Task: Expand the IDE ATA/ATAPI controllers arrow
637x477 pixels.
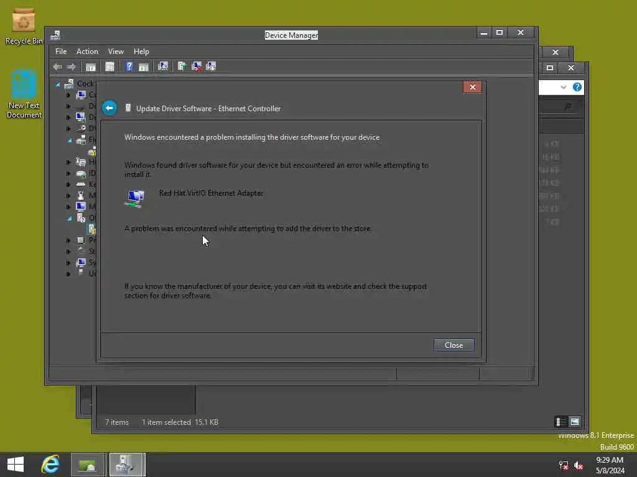Action: tap(68, 173)
